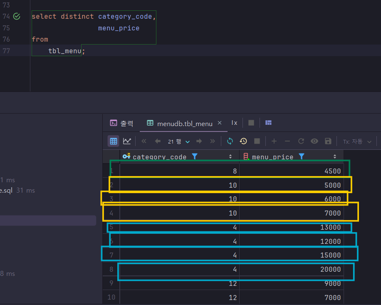Toggle the preview pending changes eye icon
The width and height of the screenshot is (381, 305).
coord(314,141)
